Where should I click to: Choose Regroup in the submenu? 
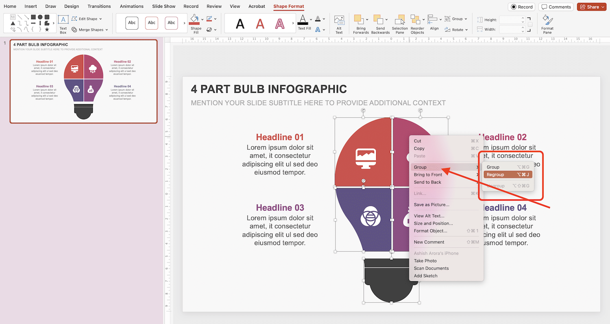[x=508, y=175]
